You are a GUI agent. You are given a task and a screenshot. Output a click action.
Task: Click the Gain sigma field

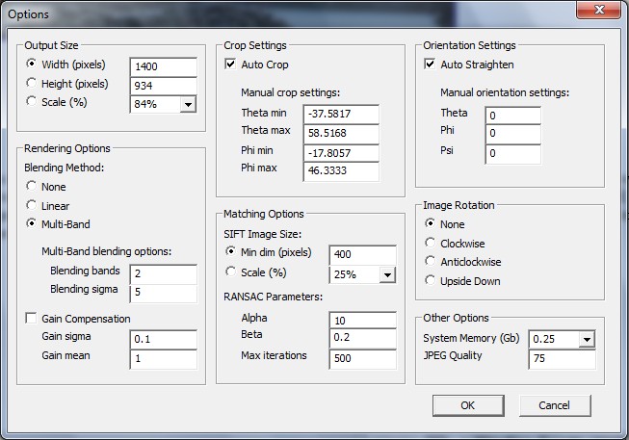point(164,339)
